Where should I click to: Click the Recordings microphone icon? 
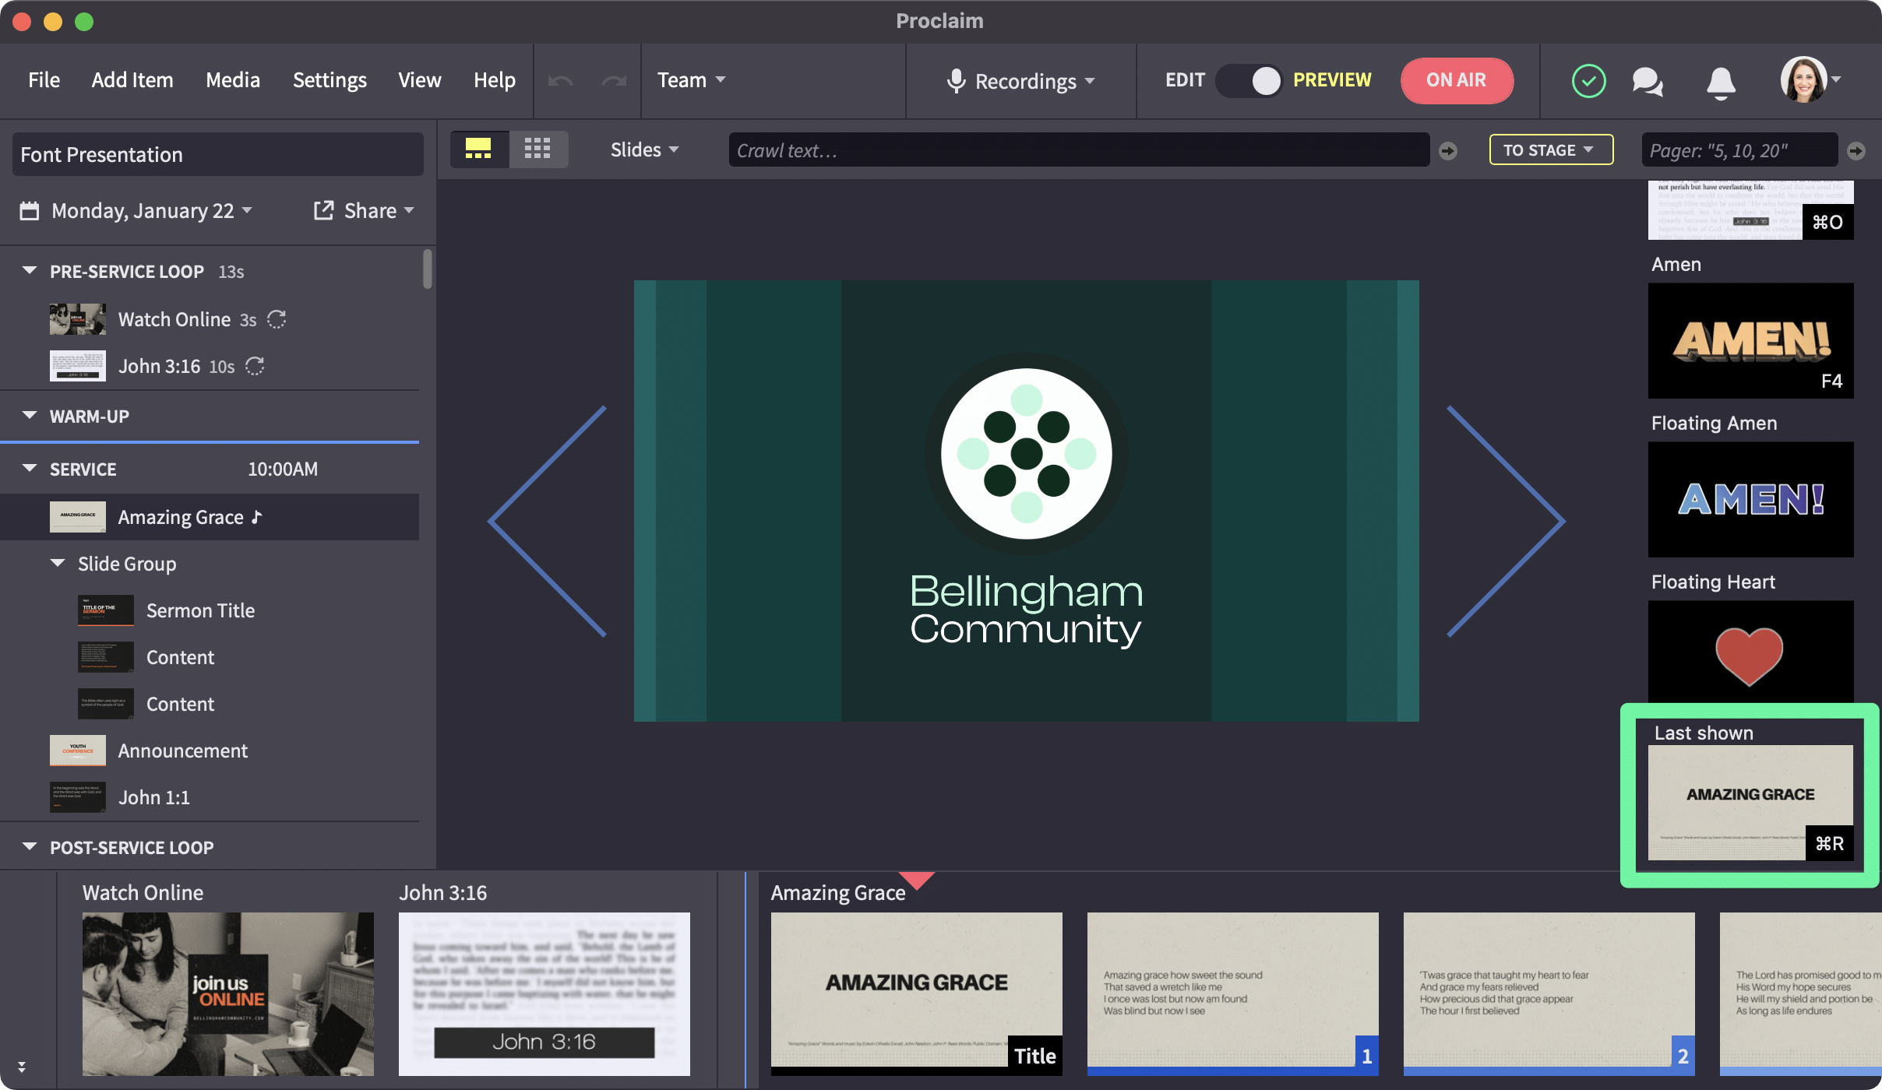957,80
